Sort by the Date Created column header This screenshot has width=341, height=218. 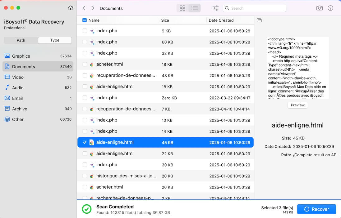pos(221,20)
